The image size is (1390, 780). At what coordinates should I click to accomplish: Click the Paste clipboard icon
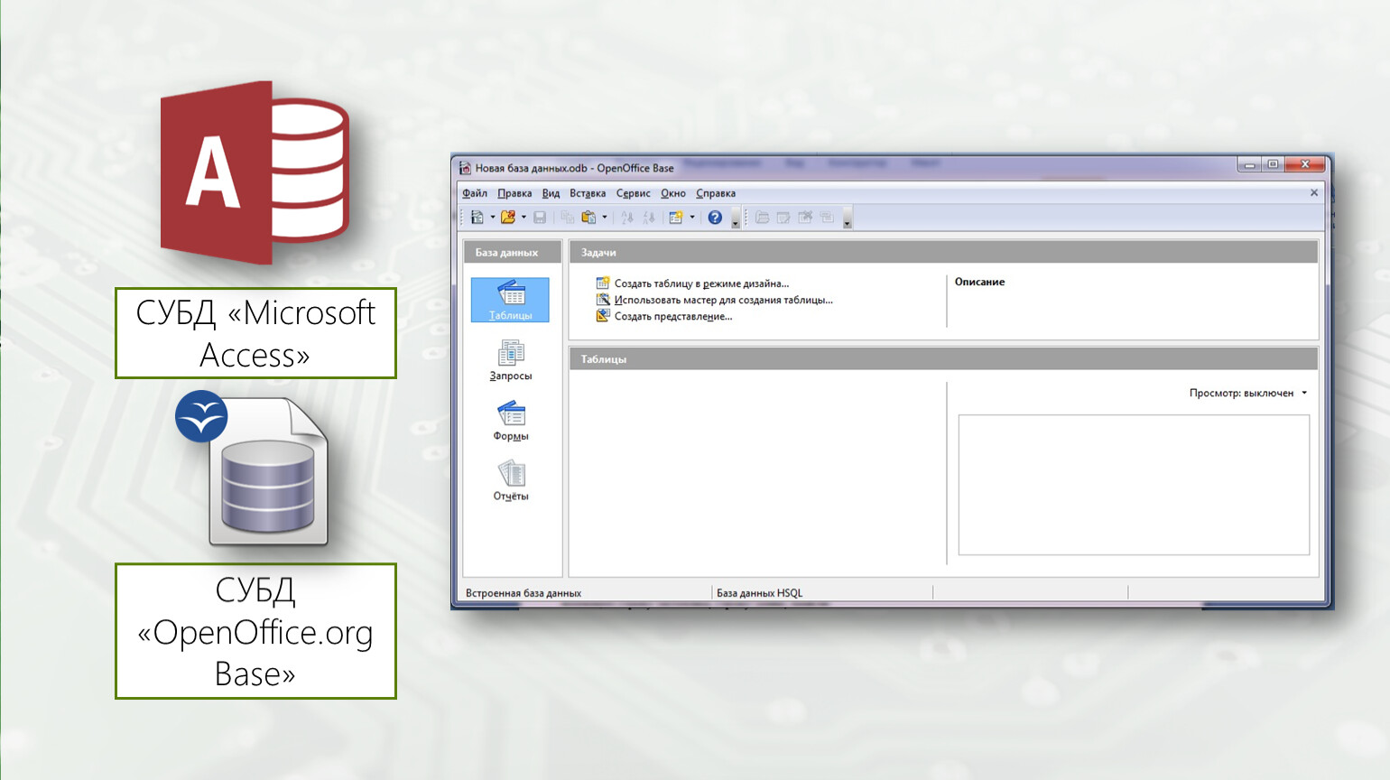pos(589,218)
